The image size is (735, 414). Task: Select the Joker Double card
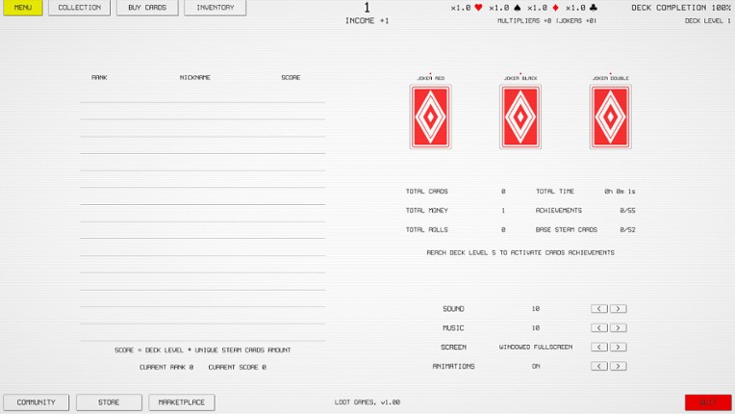pyautogui.click(x=610, y=116)
